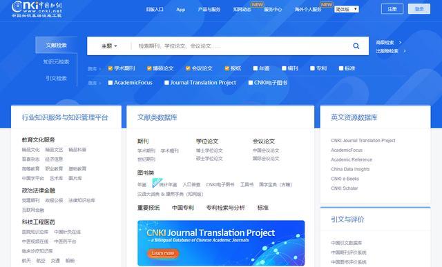The height and width of the screenshot is (267, 442).
Task: Open the 中国专利 link
Action: [x=183, y=208]
